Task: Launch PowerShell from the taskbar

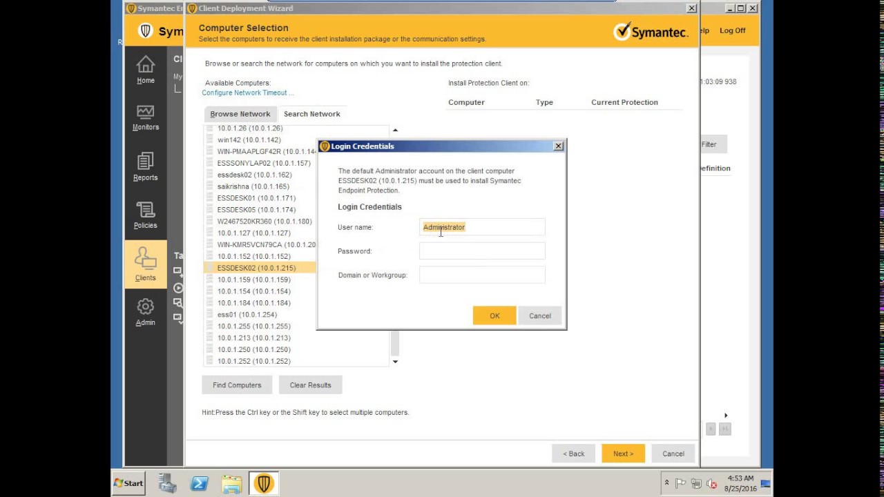Action: 200,483
